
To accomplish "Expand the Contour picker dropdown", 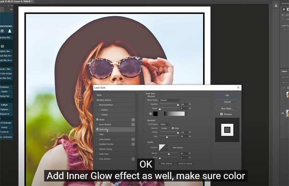I will coord(167,147).
